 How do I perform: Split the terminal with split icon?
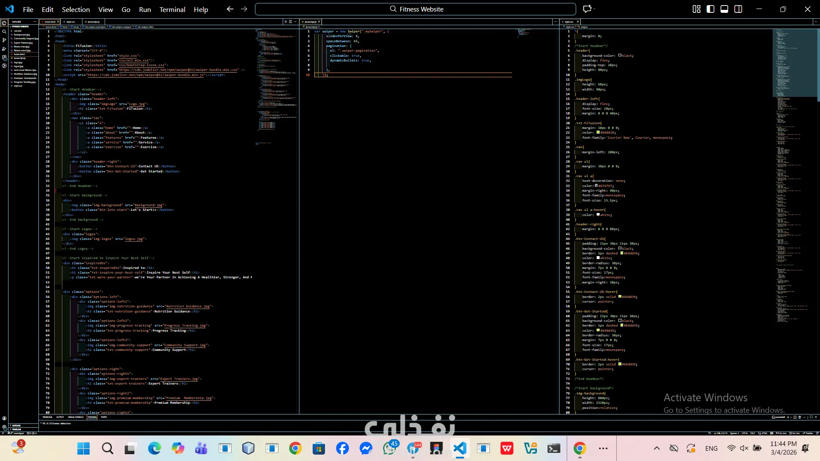coord(795,417)
